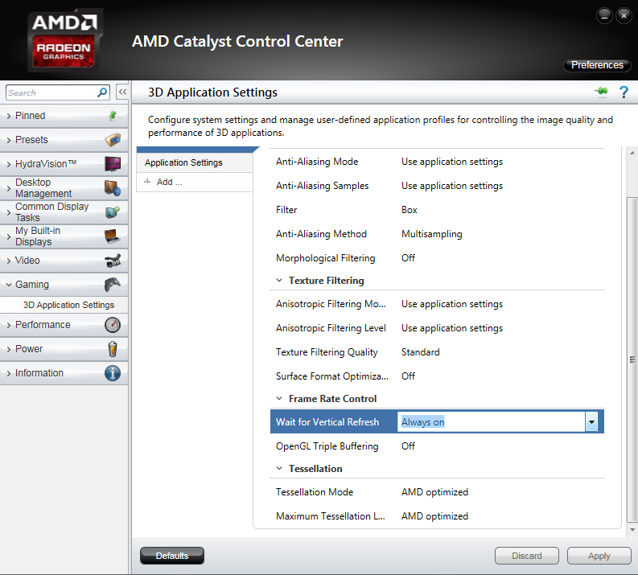This screenshot has width=638, height=575.
Task: Collapse the Tessellation section
Action: 279,469
